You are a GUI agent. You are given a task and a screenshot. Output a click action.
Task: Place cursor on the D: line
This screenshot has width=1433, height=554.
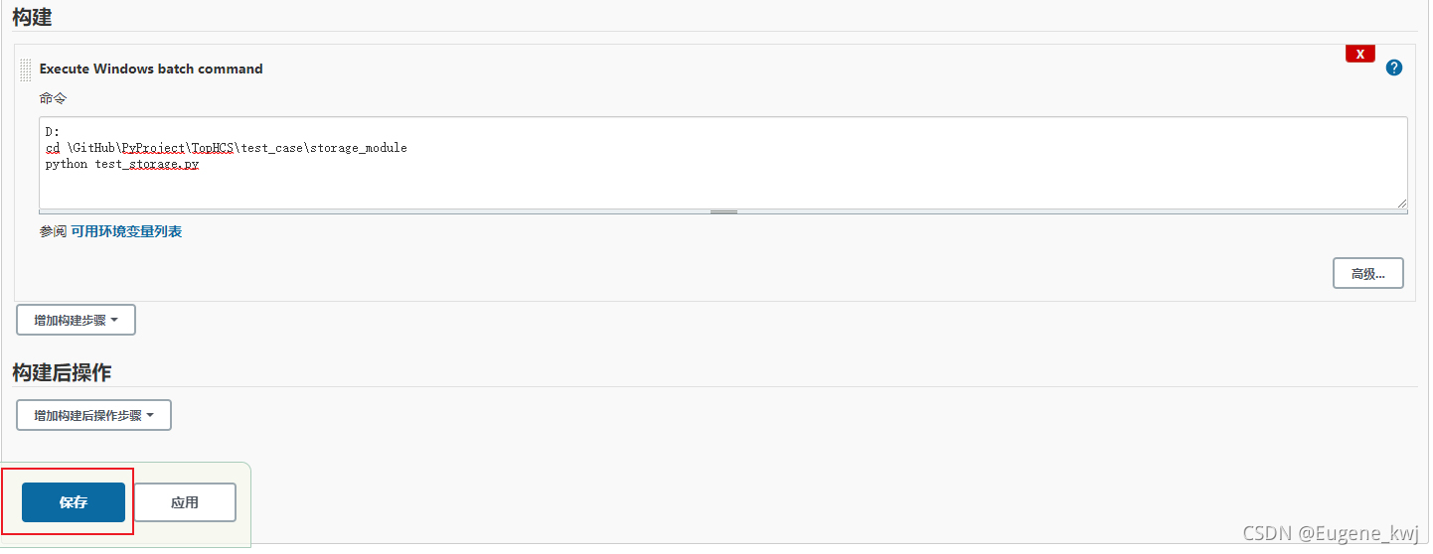pyautogui.click(x=53, y=131)
